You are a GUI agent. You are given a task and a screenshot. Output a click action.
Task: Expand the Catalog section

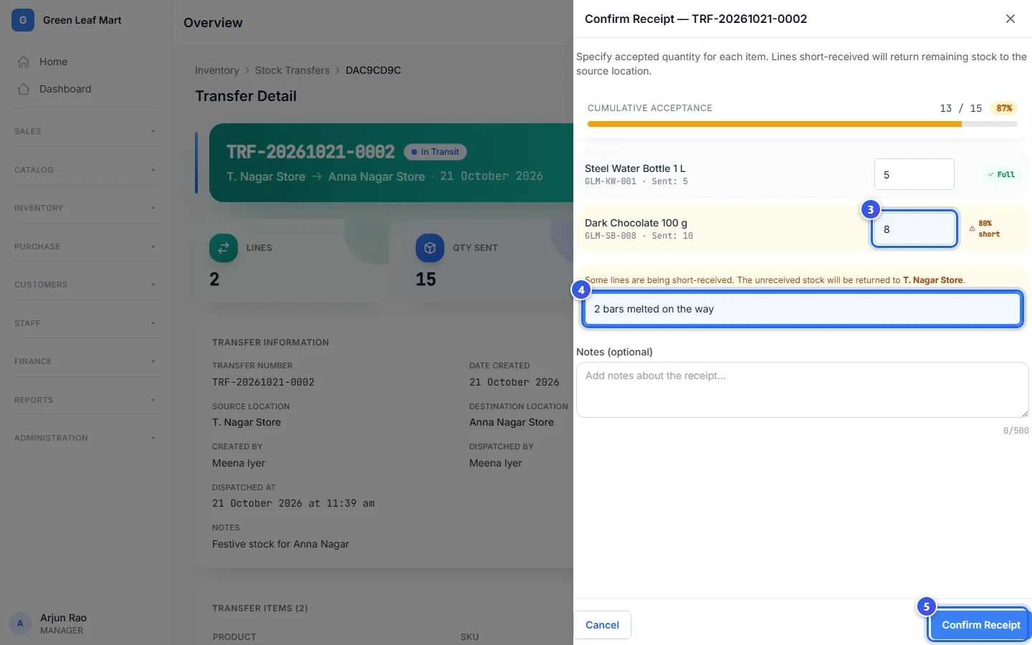coord(85,170)
